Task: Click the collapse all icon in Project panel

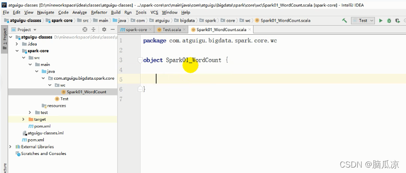Action: 93,29
